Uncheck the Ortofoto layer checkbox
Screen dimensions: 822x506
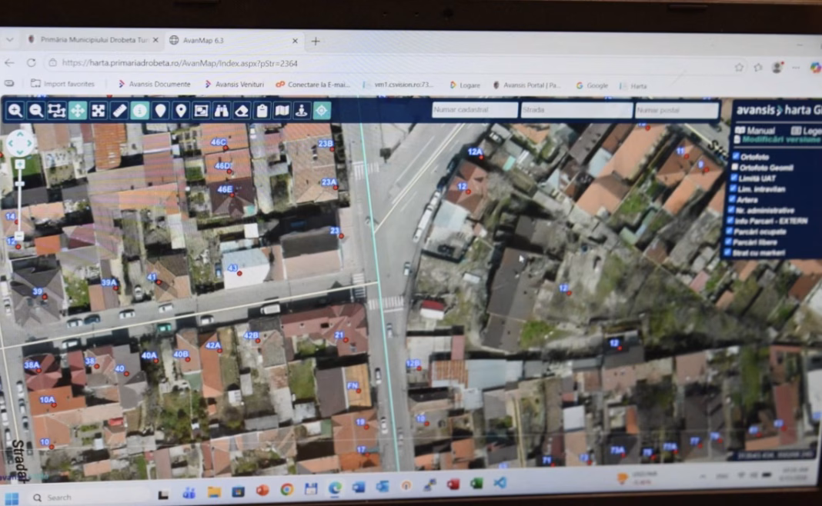[x=736, y=156]
